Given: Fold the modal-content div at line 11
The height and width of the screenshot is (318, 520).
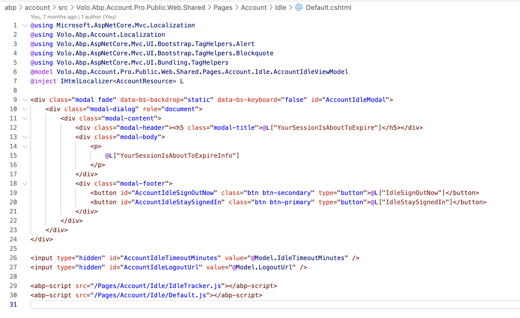Looking at the screenshot, I should click(x=25, y=118).
